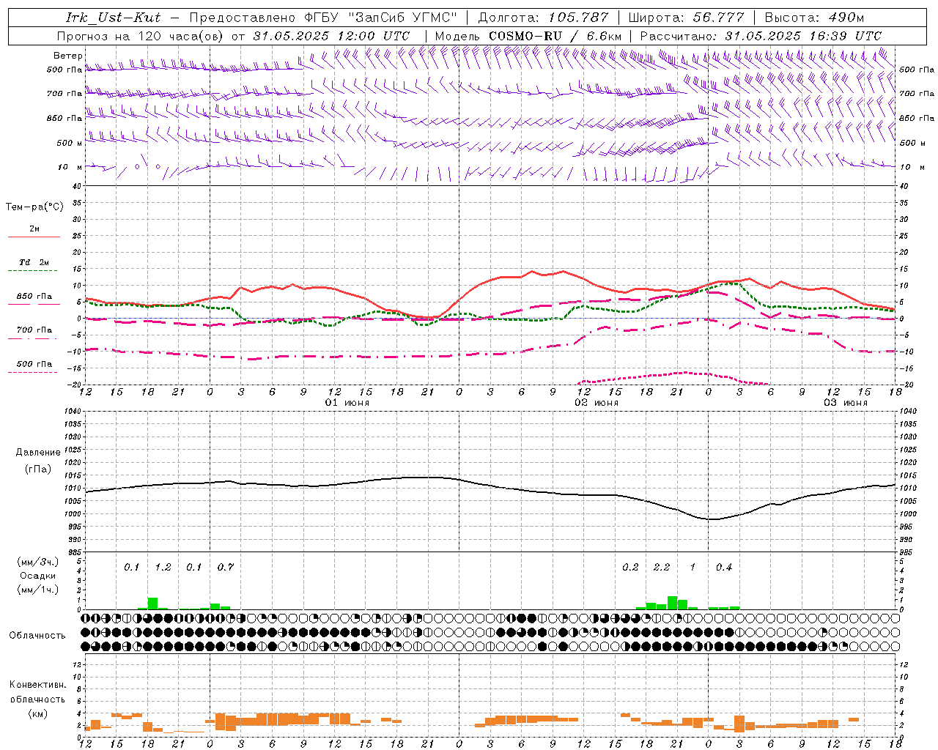Click the "02 июня" date label
This screenshot has width=938, height=750.
(x=597, y=403)
